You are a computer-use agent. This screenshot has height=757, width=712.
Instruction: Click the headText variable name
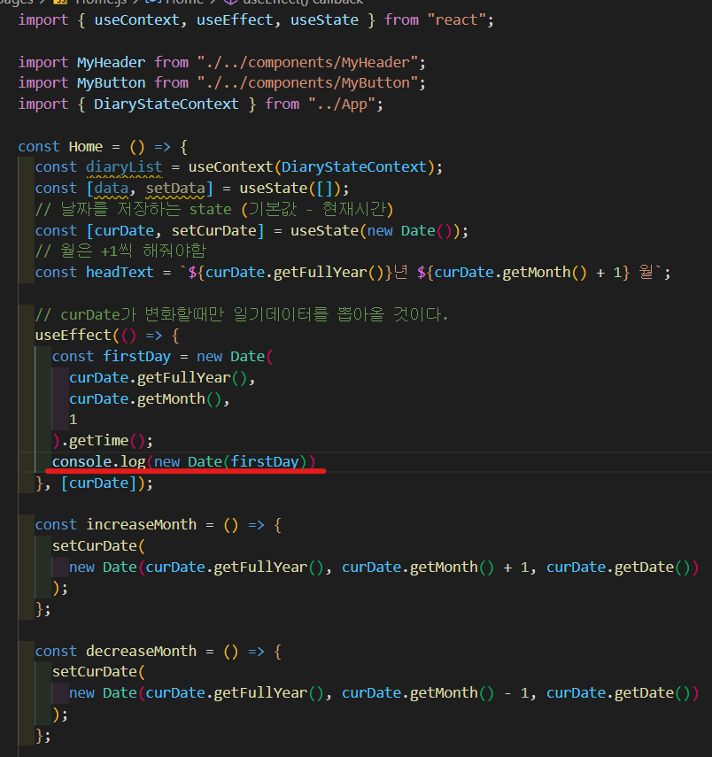coord(120,273)
